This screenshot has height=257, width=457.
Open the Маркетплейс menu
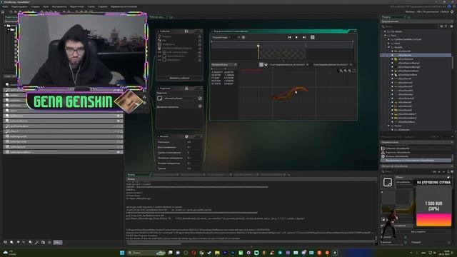tap(77, 6)
